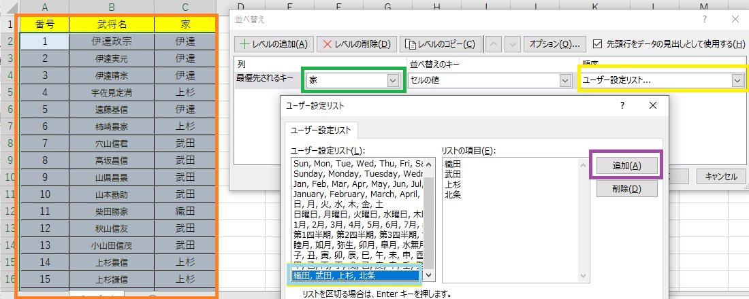Open the ユーザー設定リスト order dropdown
Viewport: 749px width, 299px height.
pyautogui.click(x=738, y=81)
